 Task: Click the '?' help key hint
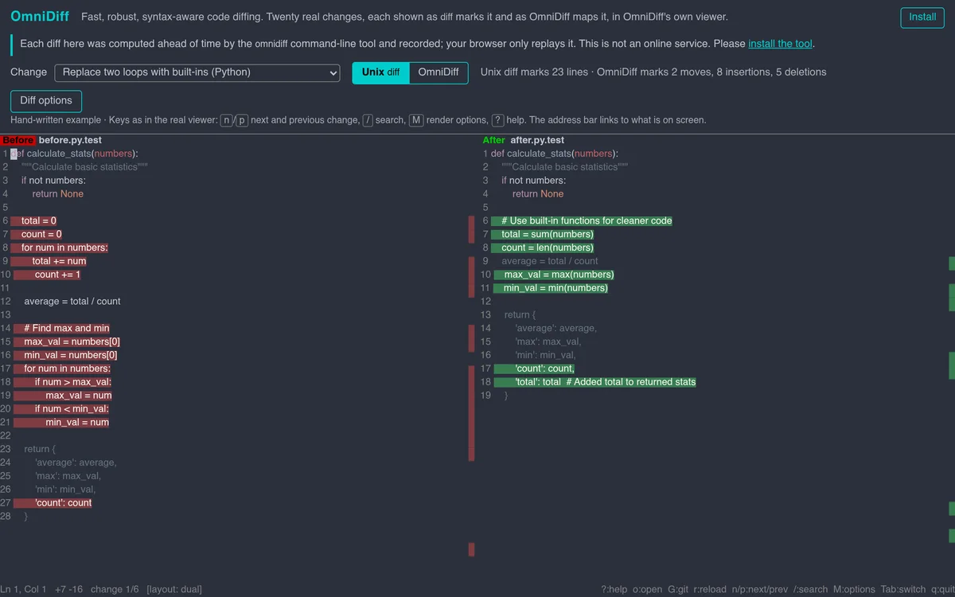(x=497, y=120)
